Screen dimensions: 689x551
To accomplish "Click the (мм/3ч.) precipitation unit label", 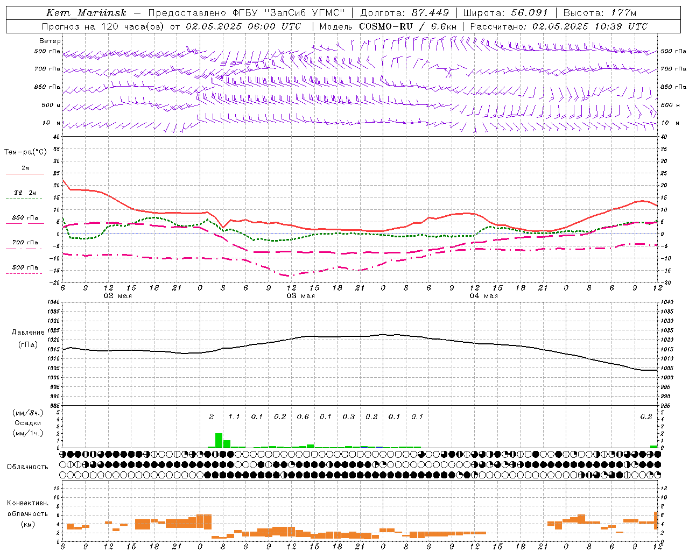I will (28, 413).
